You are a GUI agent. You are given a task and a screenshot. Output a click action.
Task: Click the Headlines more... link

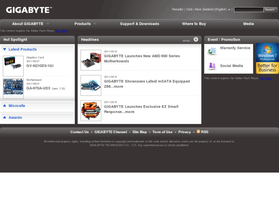click(x=187, y=41)
